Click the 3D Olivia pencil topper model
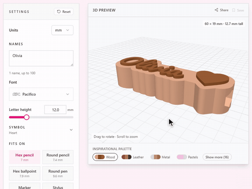The image size is (252, 189). 175,85
